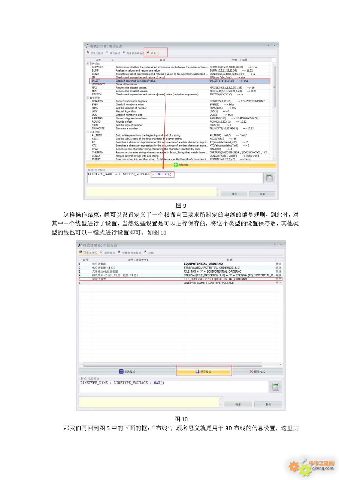
Task: Click the 说明 column header in the upper dialog
Action: (162, 60)
